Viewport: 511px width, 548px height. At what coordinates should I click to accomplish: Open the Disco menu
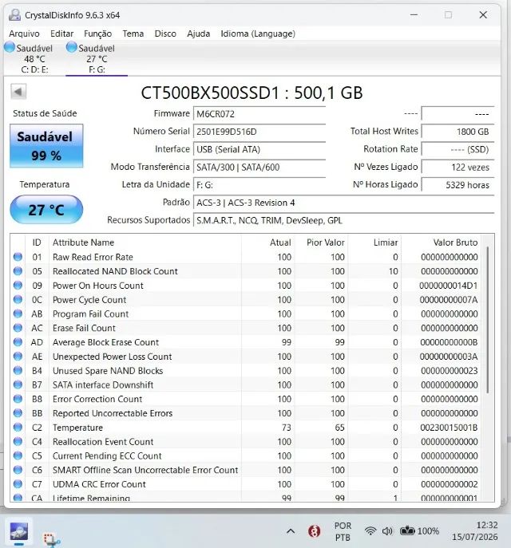(165, 34)
